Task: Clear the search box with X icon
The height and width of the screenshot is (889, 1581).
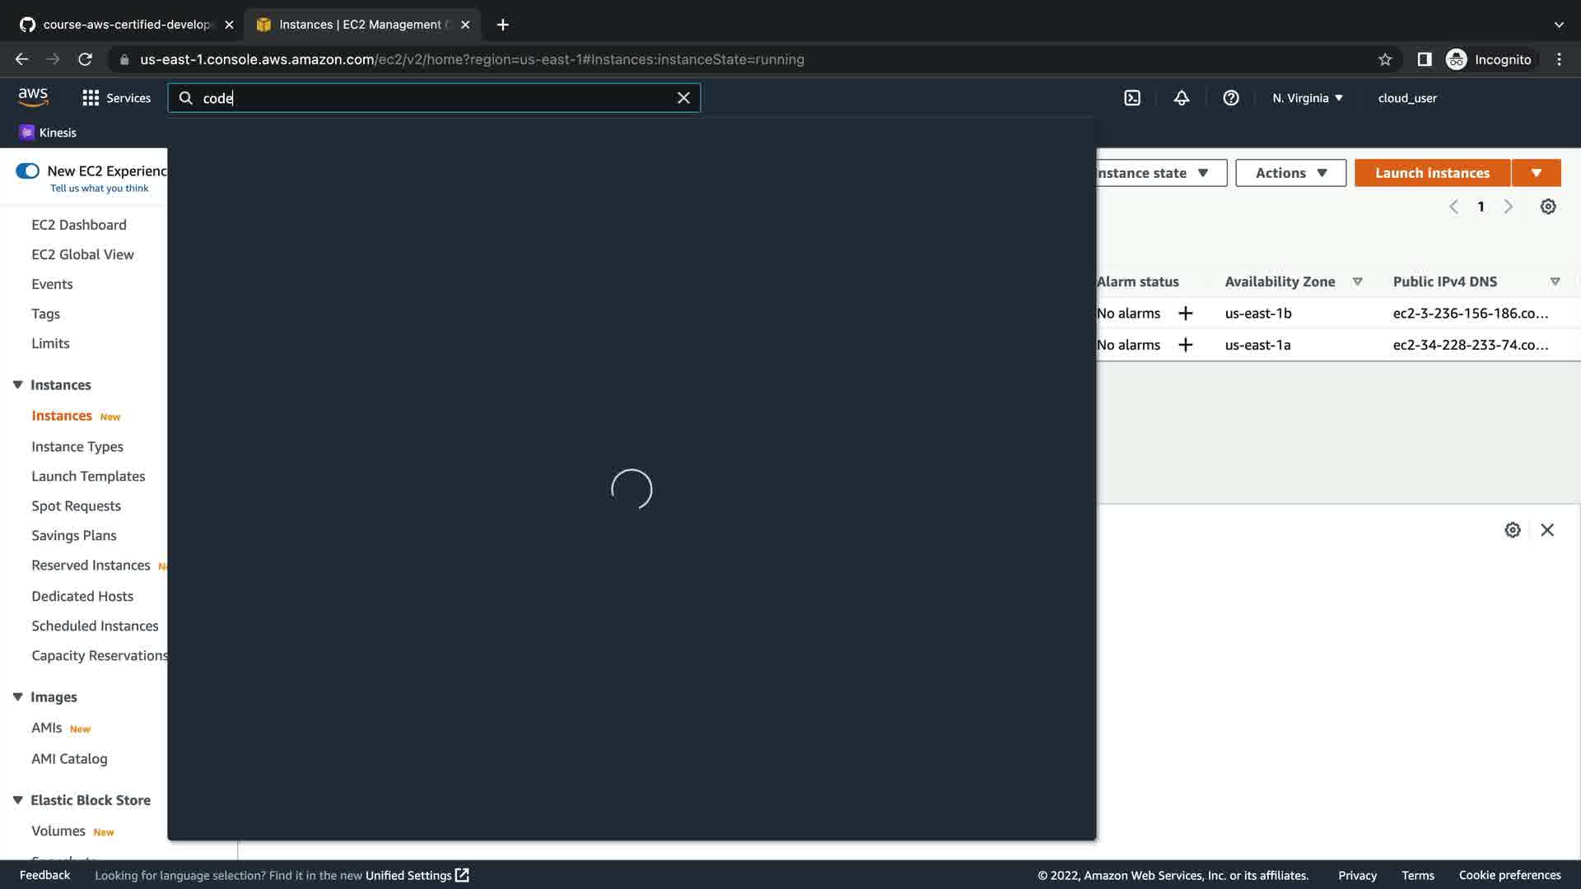Action: coord(683,98)
